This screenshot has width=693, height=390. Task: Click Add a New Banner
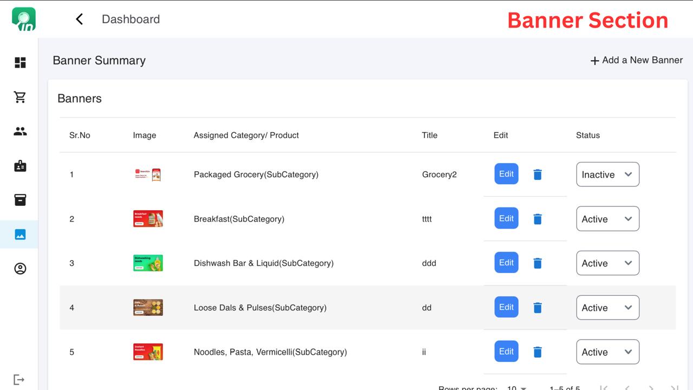[636, 60]
